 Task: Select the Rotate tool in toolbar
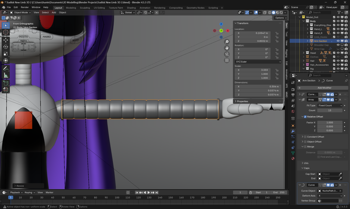[6, 47]
